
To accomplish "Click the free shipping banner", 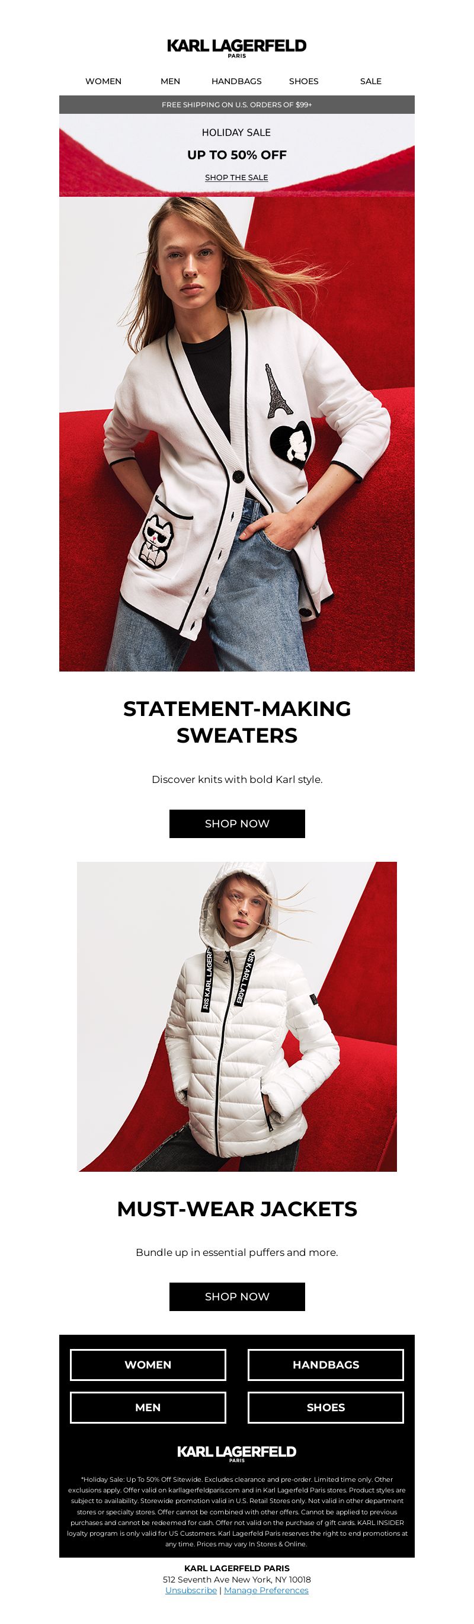I will [237, 105].
